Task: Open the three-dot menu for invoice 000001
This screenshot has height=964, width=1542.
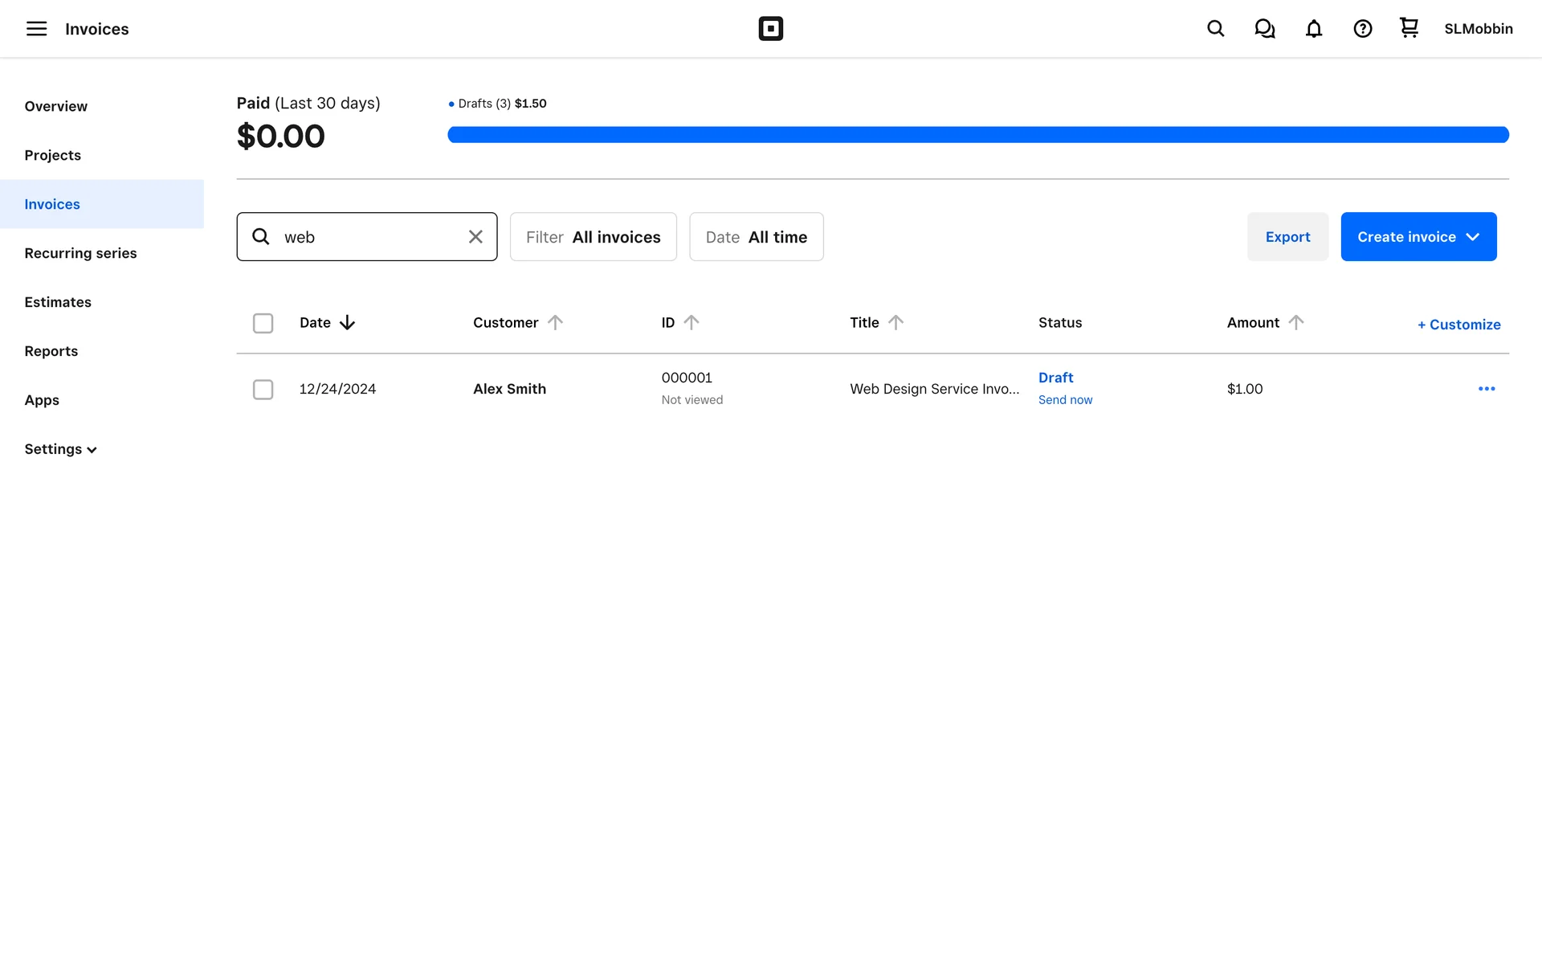Action: pos(1486,389)
